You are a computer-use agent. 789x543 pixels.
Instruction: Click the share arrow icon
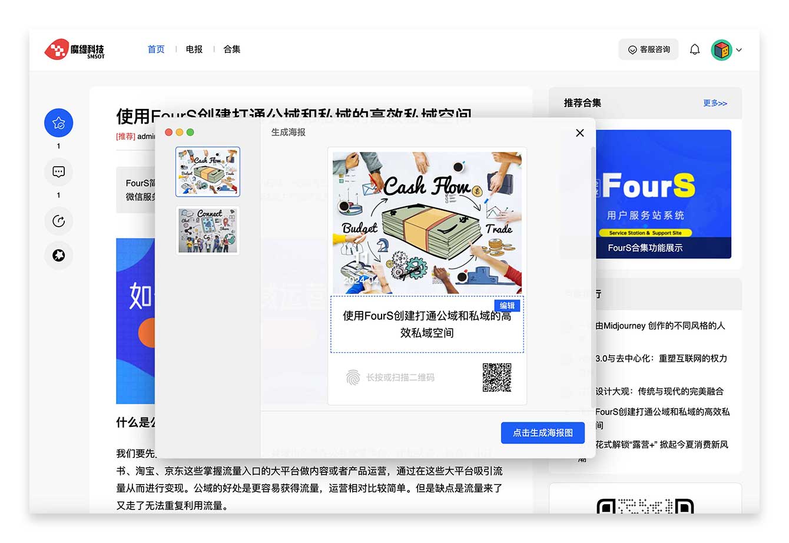(x=59, y=221)
